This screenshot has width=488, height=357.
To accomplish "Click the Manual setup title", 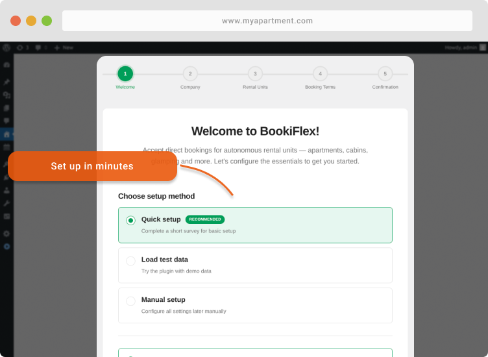I will coord(164,300).
